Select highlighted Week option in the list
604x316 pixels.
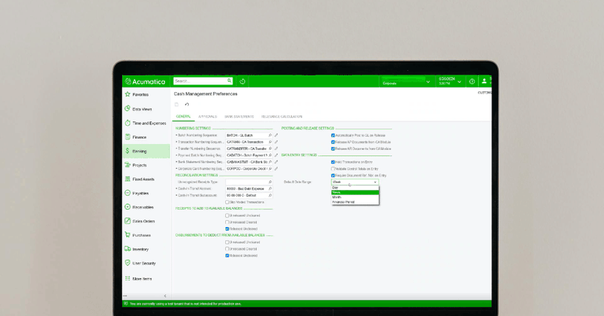click(x=355, y=192)
